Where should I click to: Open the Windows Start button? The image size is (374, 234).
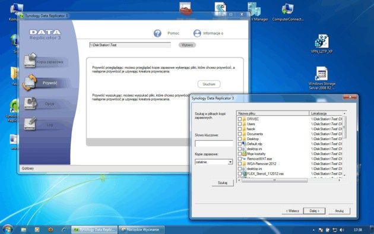(8, 229)
